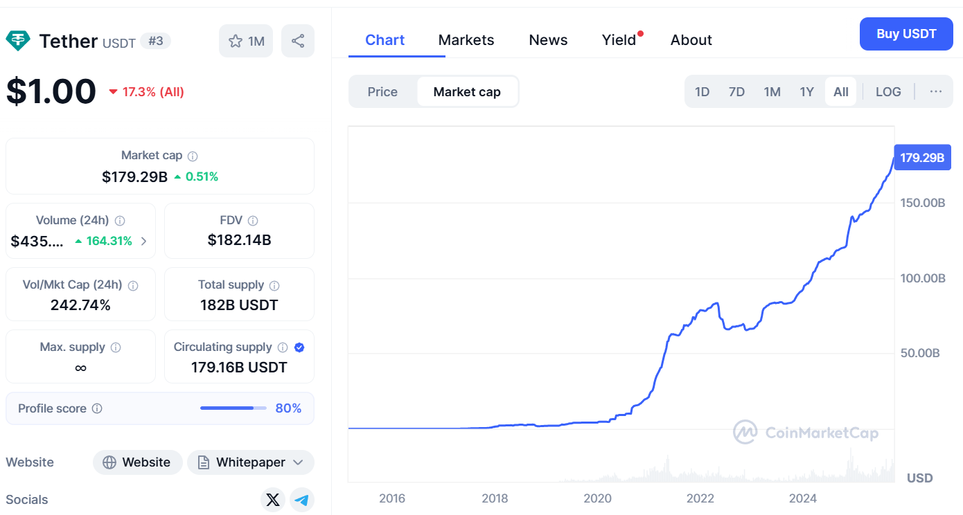963x515 pixels.
Task: Open Tether's Telegram social link
Action: point(301,500)
